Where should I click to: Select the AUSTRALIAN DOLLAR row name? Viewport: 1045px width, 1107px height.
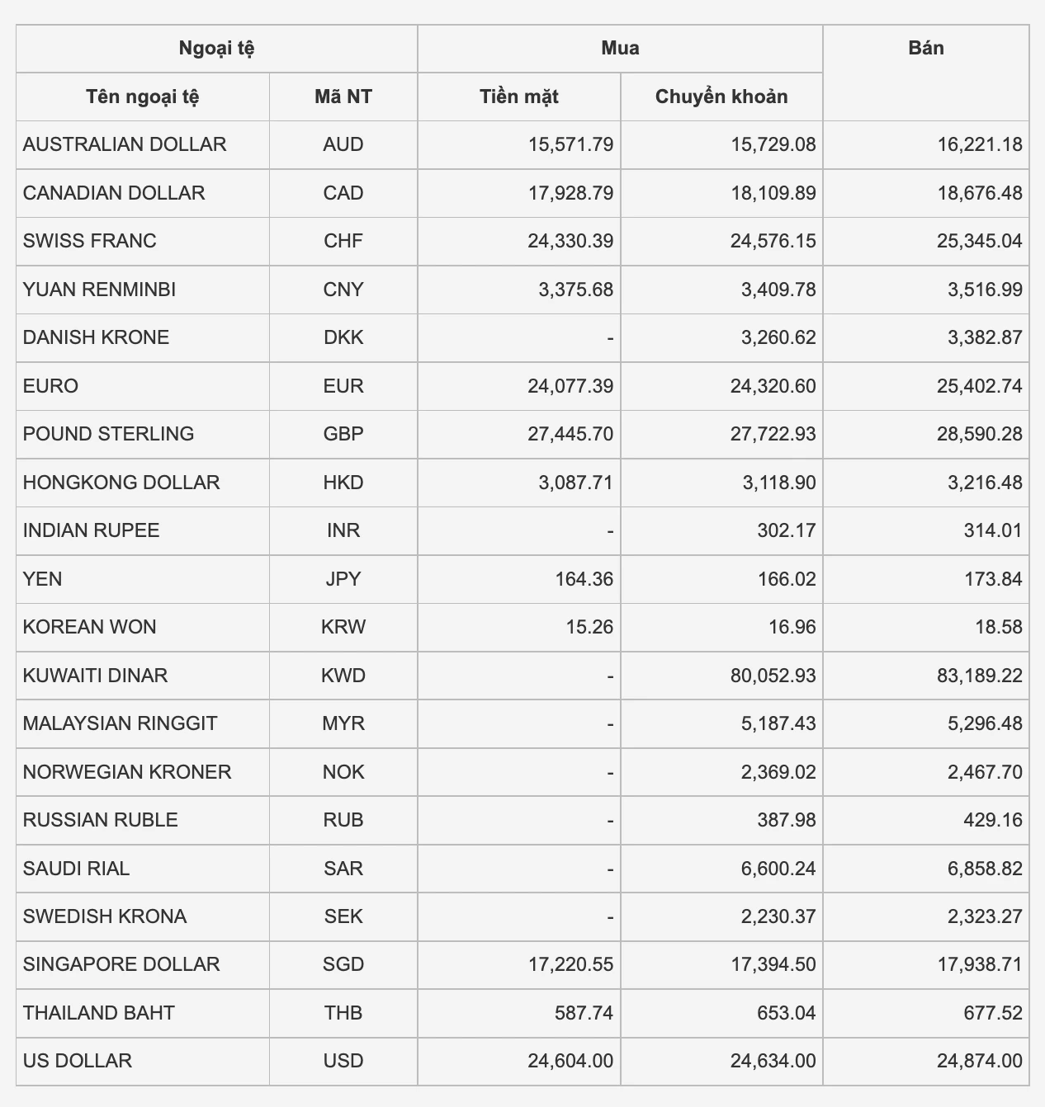(125, 144)
